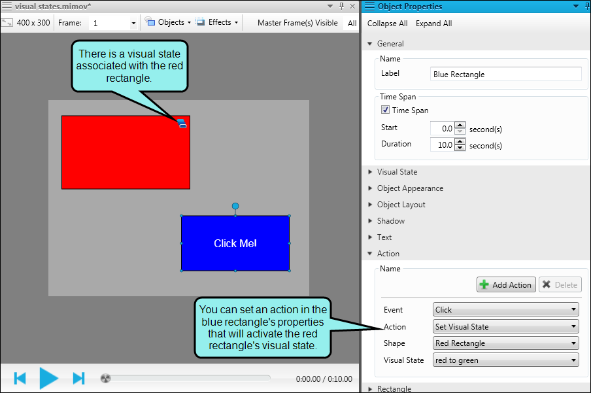Open the Objects toolbar menu

168,22
